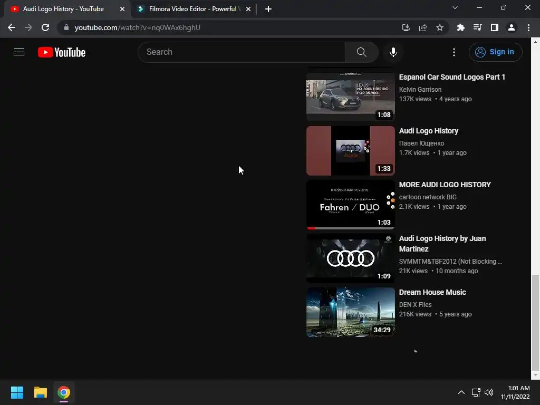Open Espanol Car Sound Logos Part 1 title
Image resolution: width=540 pixels, height=405 pixels.
click(x=452, y=77)
